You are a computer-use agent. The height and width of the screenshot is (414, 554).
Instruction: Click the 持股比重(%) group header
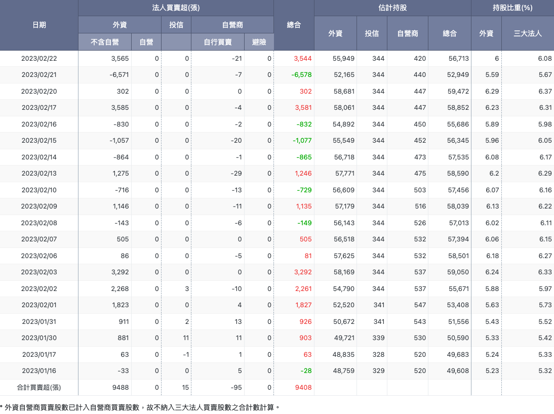[x=512, y=8]
